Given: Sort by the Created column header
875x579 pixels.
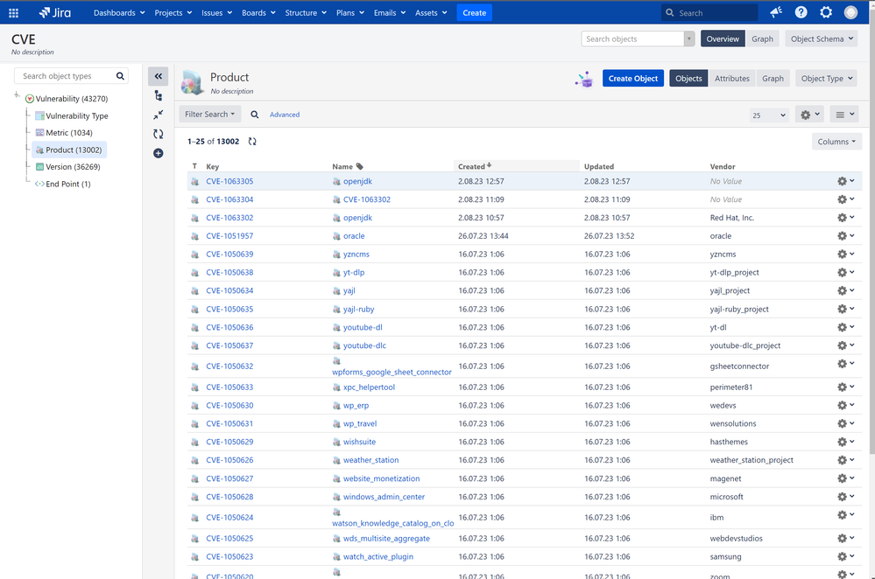Looking at the screenshot, I should point(516,166).
